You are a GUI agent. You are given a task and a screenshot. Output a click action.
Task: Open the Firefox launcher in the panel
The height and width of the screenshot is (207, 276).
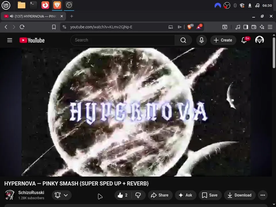point(45,5)
